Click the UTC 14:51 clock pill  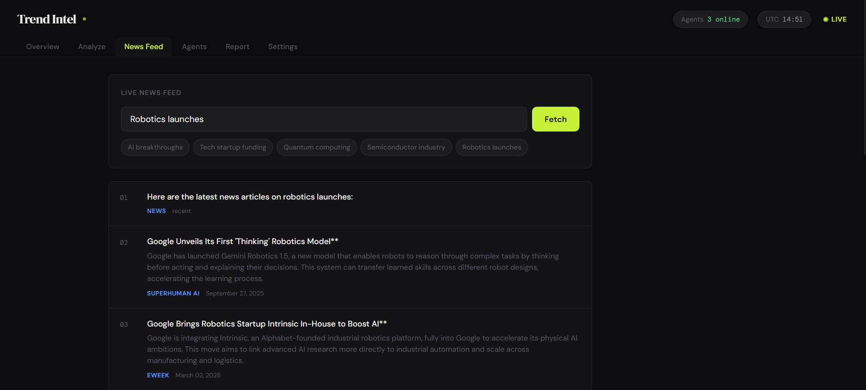[x=784, y=19]
